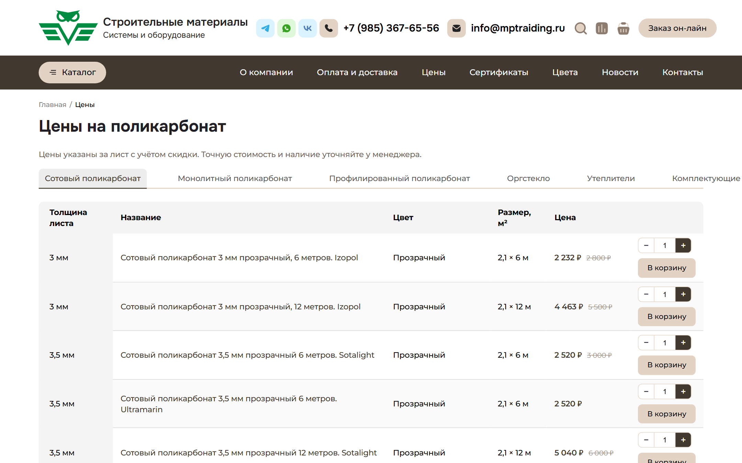Increase quantity for Ultramarin 3,5 mm sheet
Image resolution: width=742 pixels, height=463 pixels.
coord(683,392)
